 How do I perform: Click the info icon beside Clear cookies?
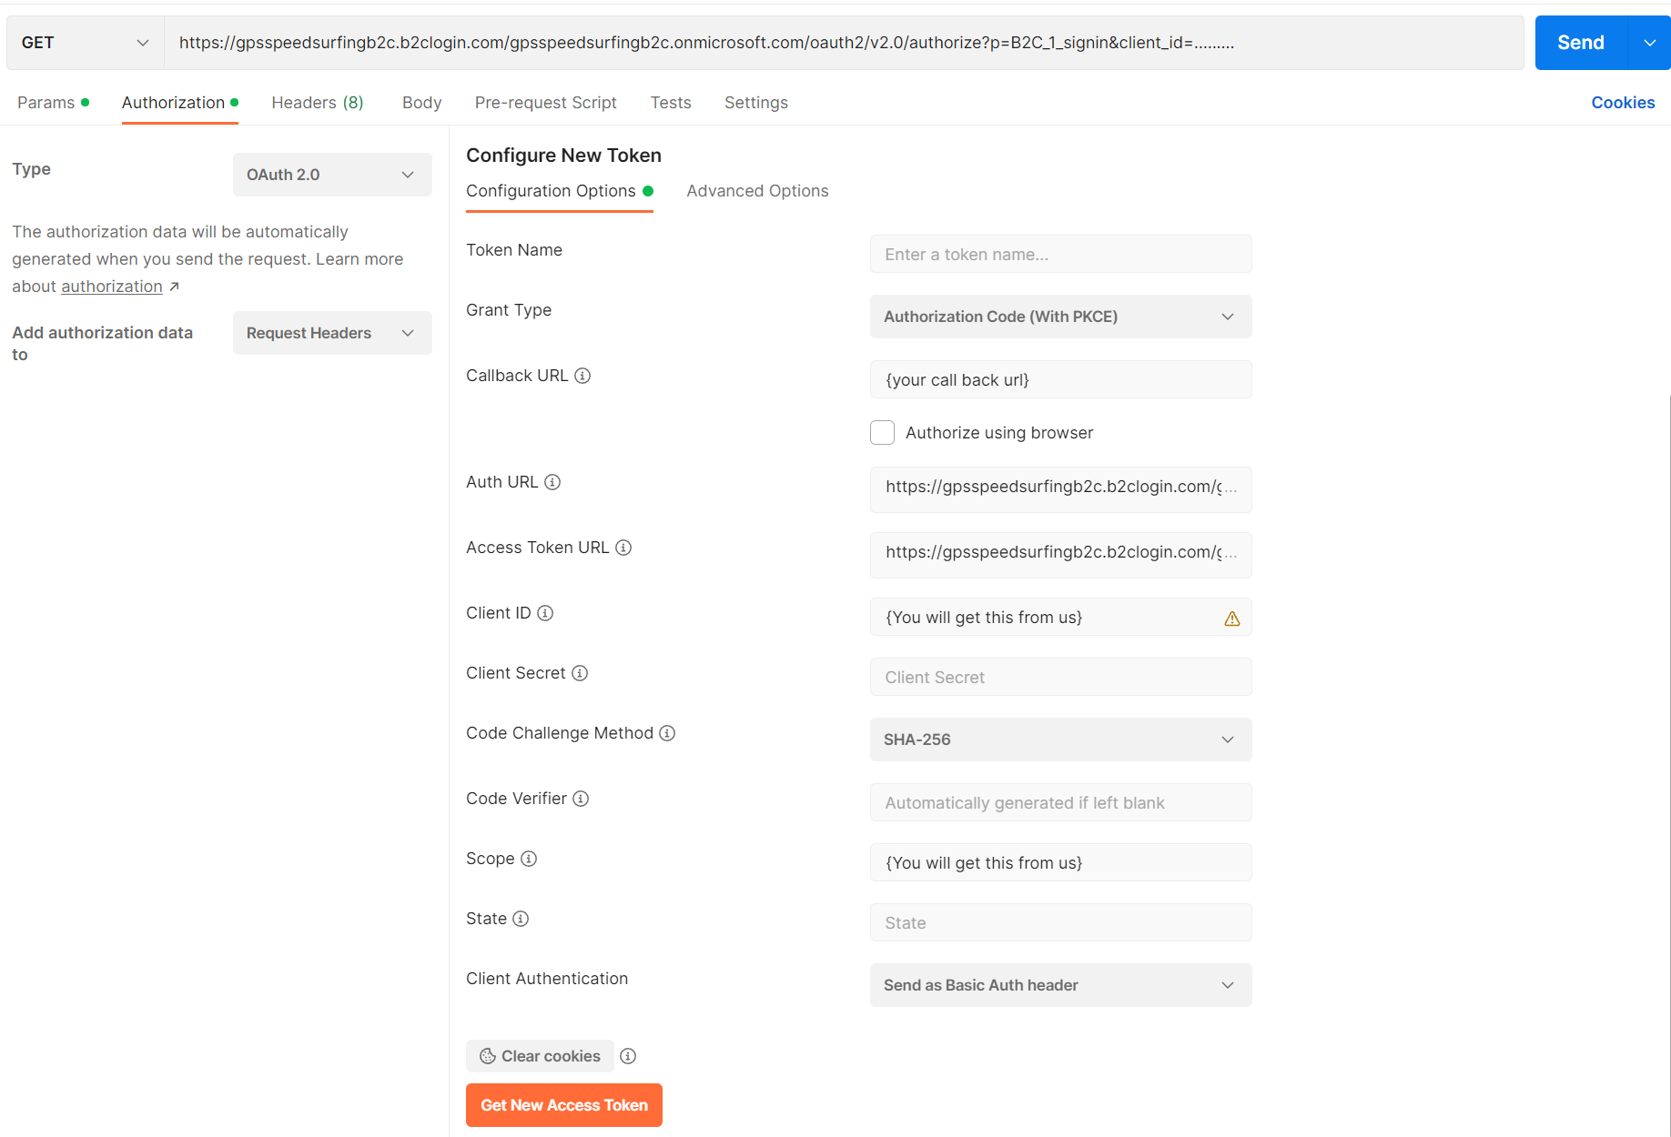click(627, 1056)
